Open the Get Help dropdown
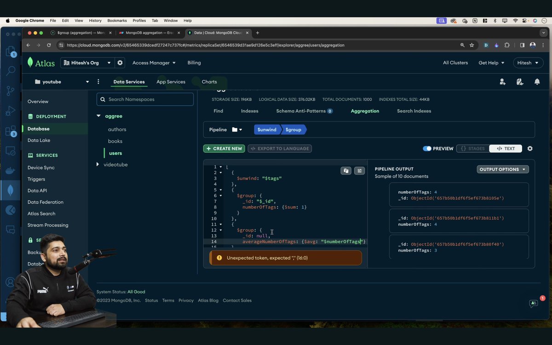 coord(491,63)
